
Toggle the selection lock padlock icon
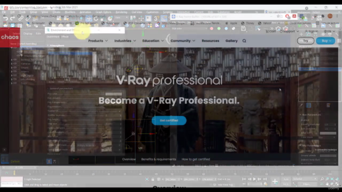(153, 179)
